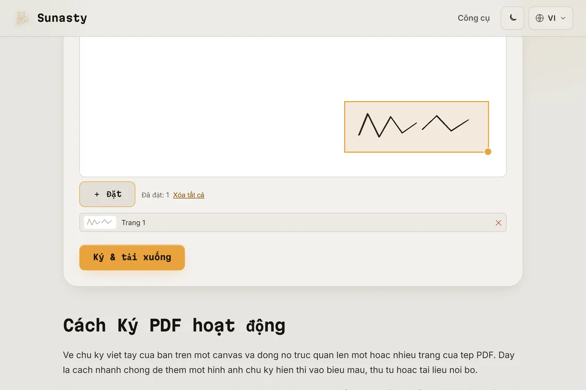
Task: Click the orange resize handle of the signature
Action: pos(487,152)
